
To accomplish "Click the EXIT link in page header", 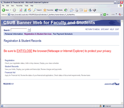I will (117, 29).
